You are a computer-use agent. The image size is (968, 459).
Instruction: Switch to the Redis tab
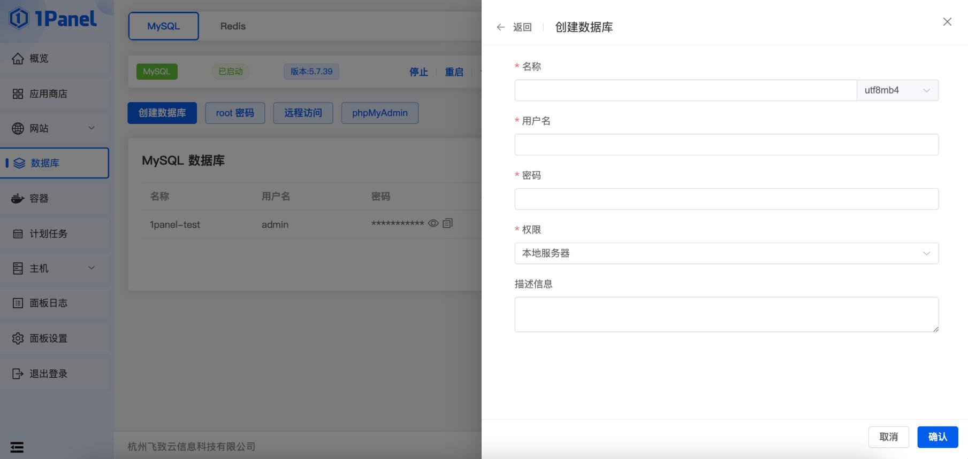(233, 26)
